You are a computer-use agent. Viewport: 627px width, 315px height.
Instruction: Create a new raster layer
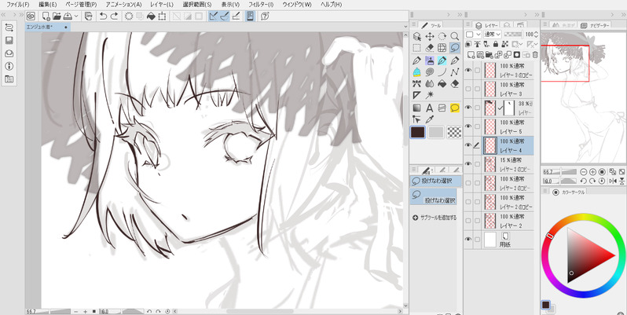point(471,55)
